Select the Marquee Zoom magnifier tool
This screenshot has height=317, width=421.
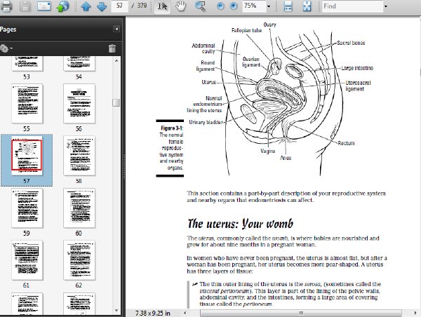[x=200, y=6]
